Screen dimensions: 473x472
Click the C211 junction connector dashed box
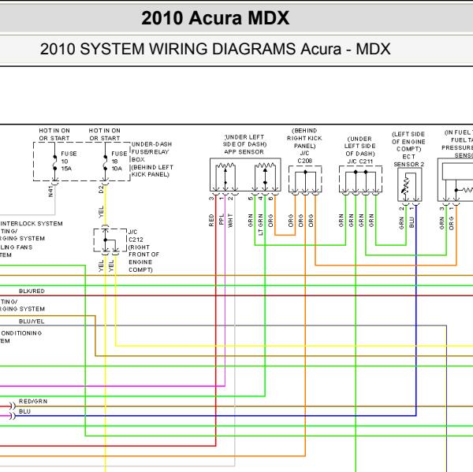click(360, 179)
